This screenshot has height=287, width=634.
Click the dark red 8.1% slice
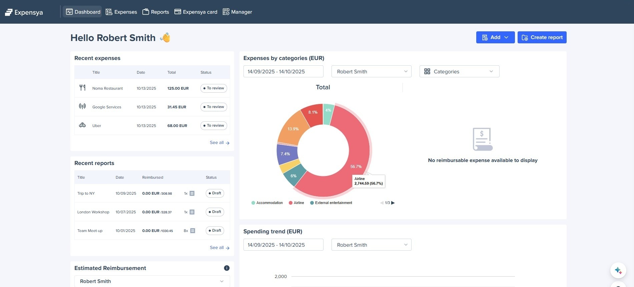[x=313, y=115]
